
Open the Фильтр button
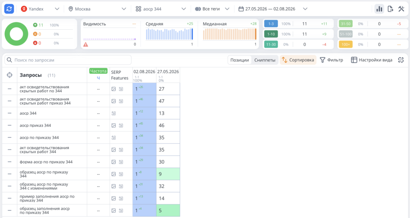(x=332, y=60)
